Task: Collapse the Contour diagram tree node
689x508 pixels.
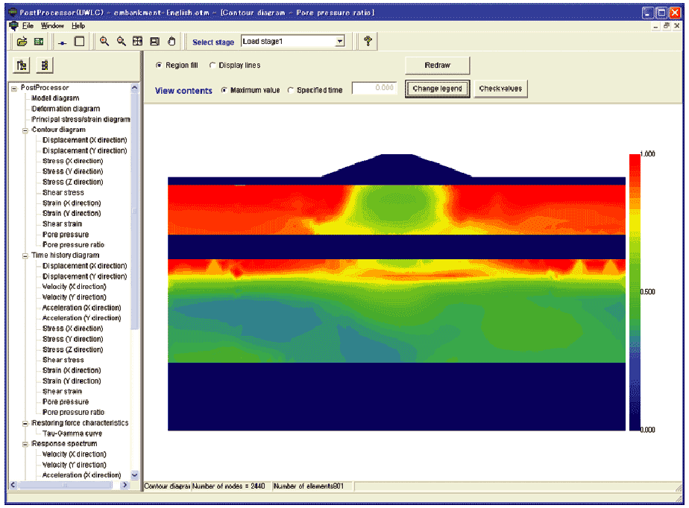Action: point(25,130)
